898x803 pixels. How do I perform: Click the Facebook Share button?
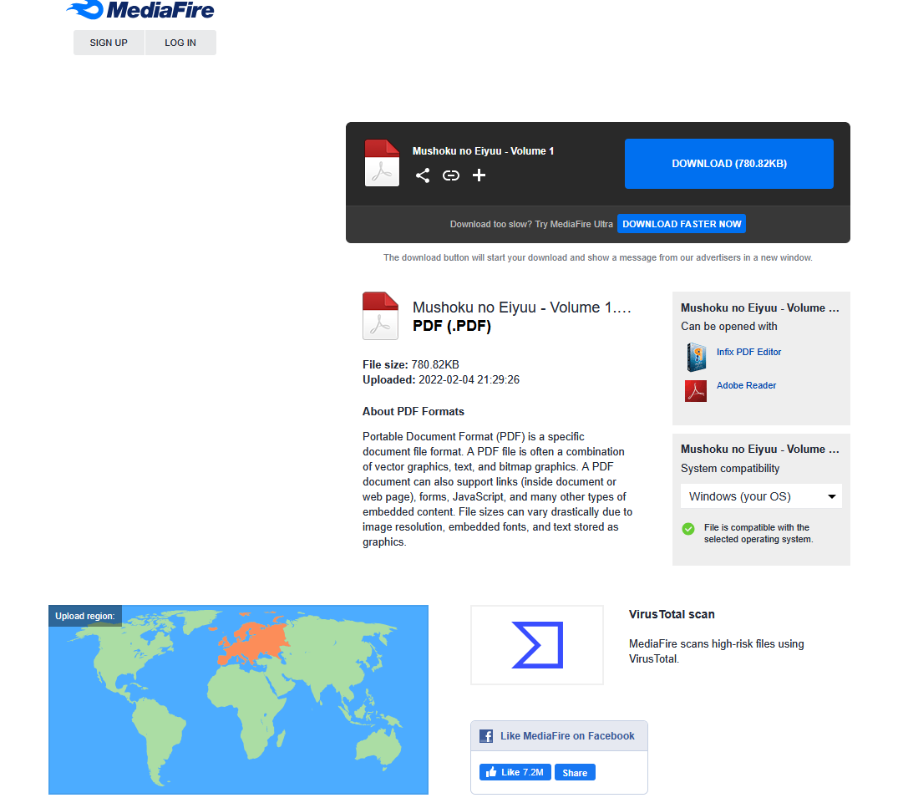point(575,773)
